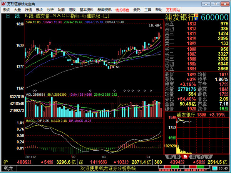
Task: Open the 行情 menu
Action: click(28, 10)
